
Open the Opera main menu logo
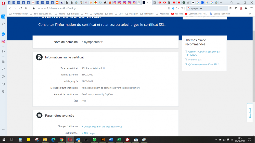pyautogui.click(x=3, y=3)
